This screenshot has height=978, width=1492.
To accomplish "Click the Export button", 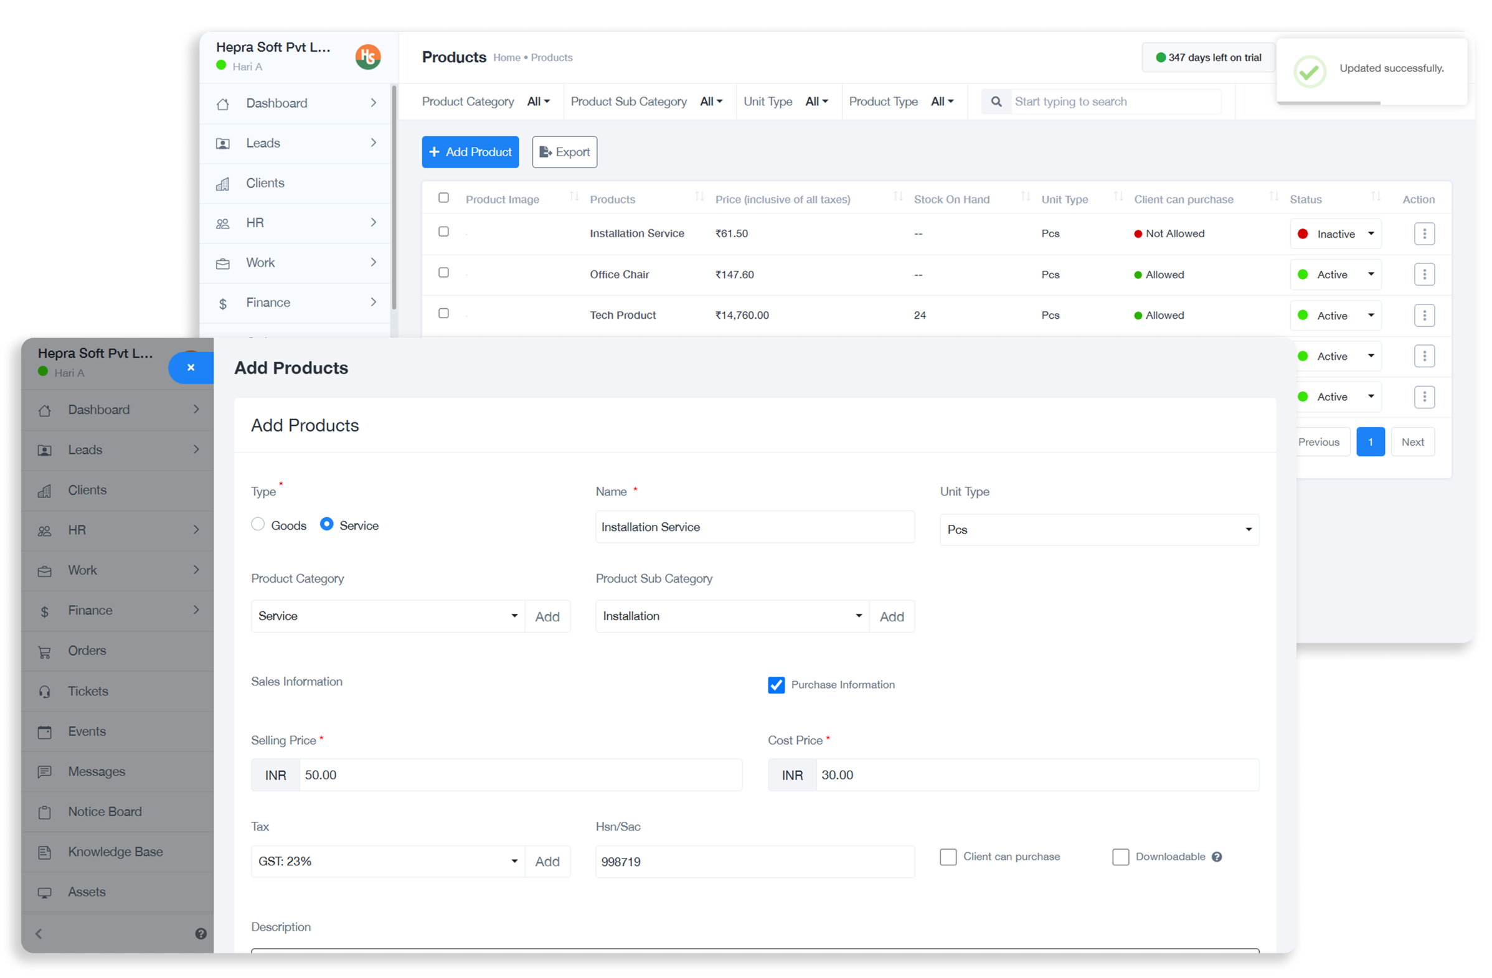I will [x=564, y=153].
